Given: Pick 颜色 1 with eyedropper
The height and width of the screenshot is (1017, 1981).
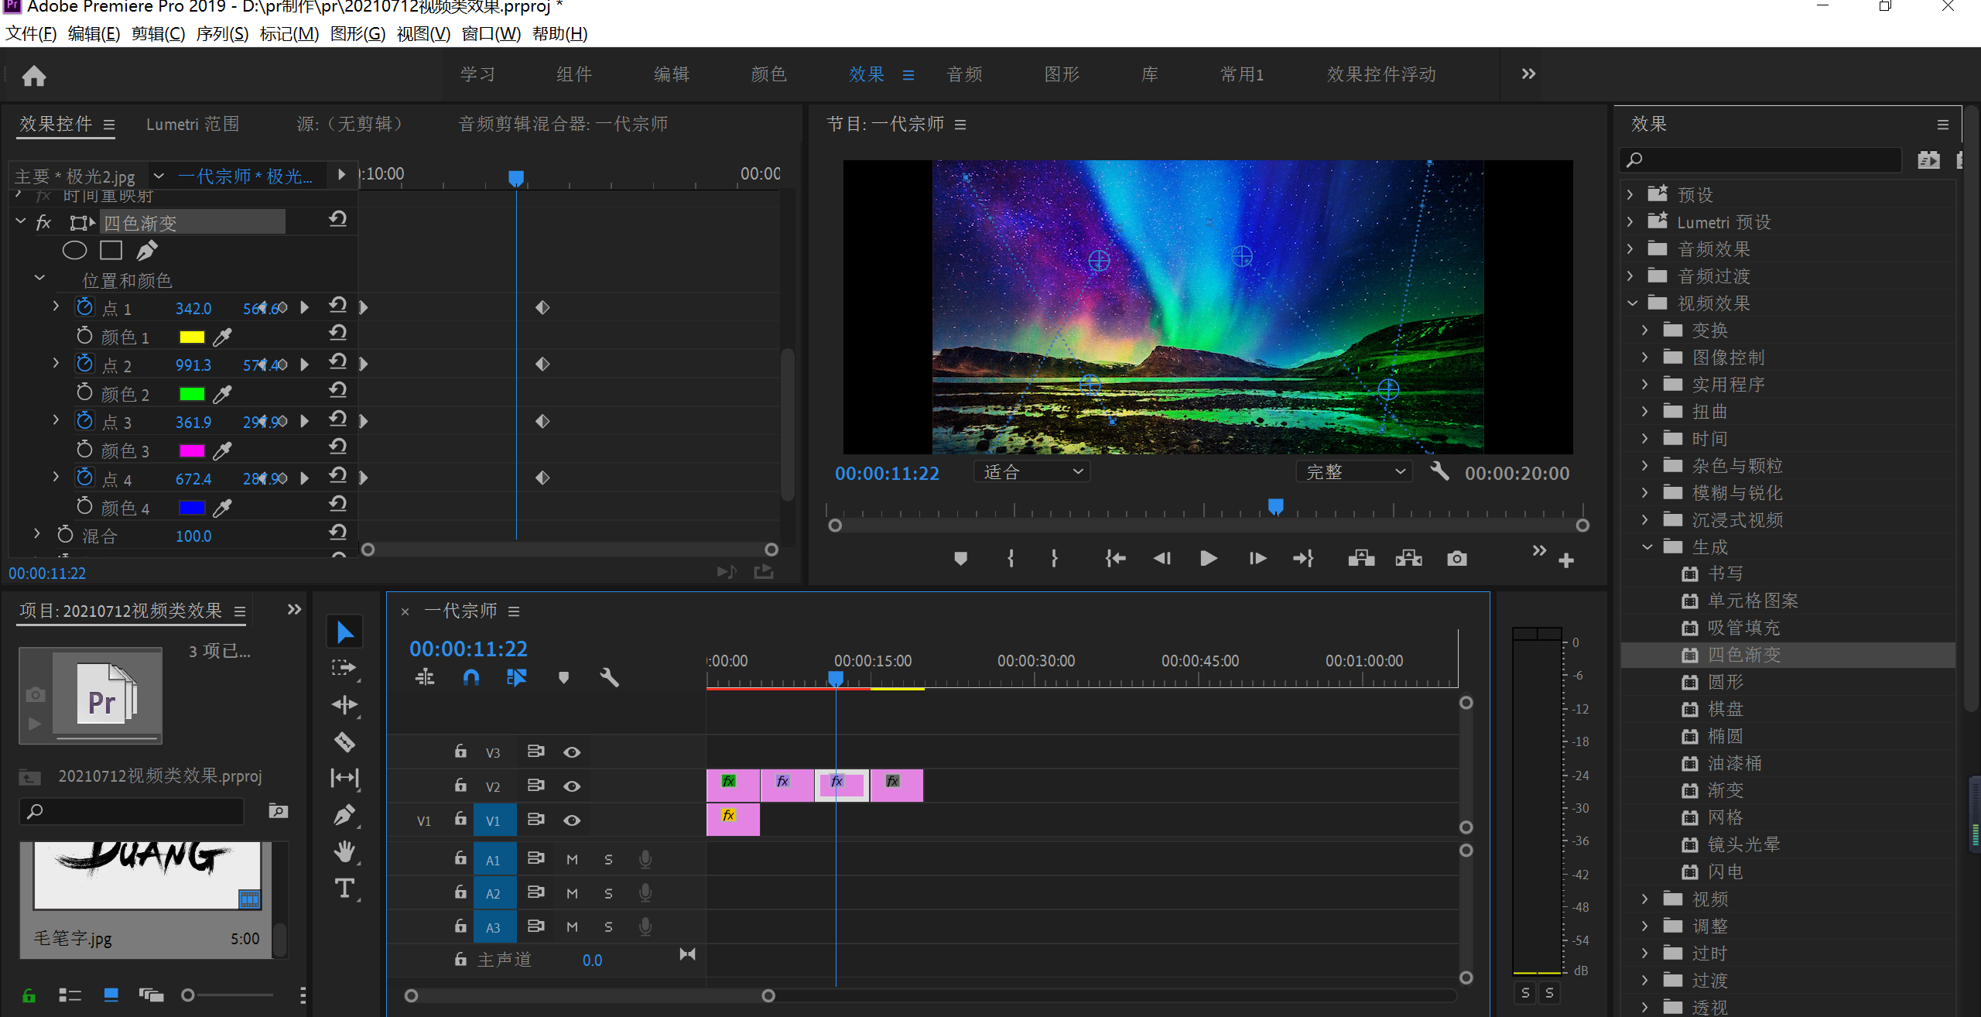Looking at the screenshot, I should pyautogui.click(x=223, y=337).
